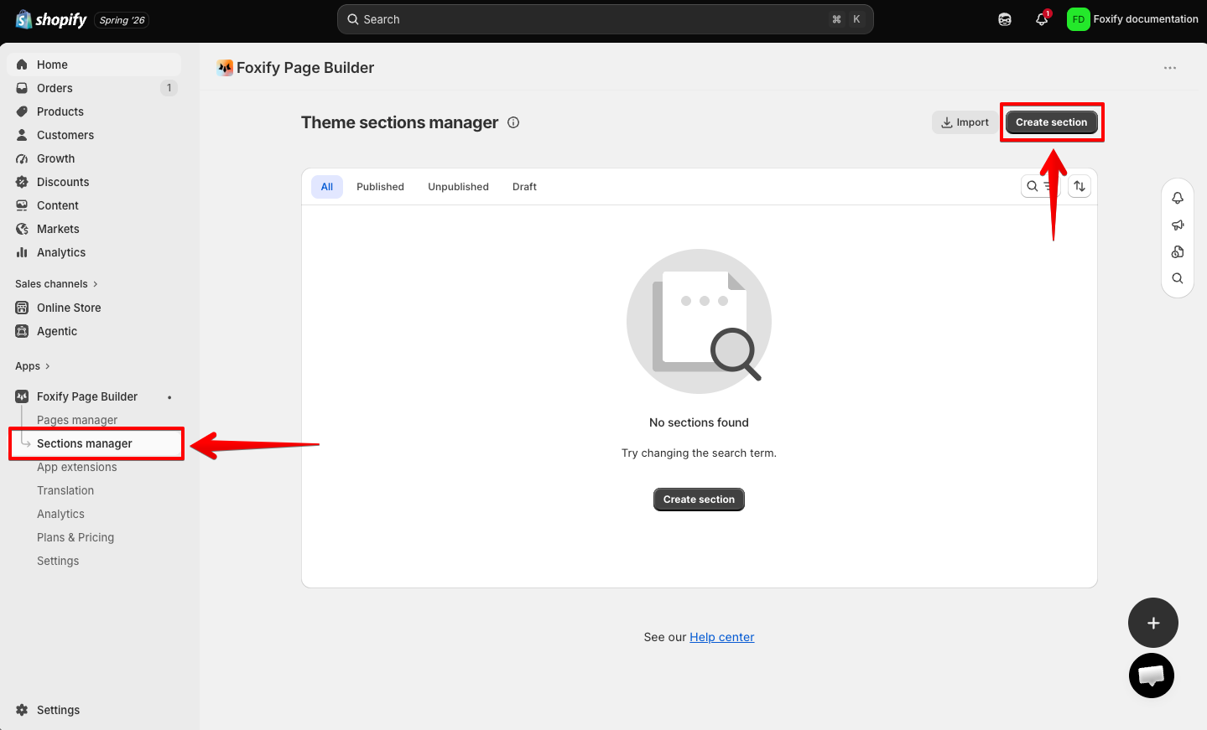Expand the Apps section
1207x730 pixels.
pyautogui.click(x=33, y=366)
